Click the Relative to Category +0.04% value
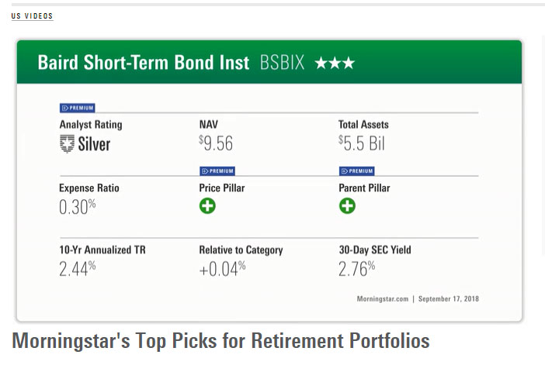This screenshot has width=545, height=365. 222,269
